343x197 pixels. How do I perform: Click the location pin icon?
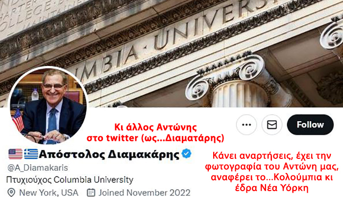(11, 193)
